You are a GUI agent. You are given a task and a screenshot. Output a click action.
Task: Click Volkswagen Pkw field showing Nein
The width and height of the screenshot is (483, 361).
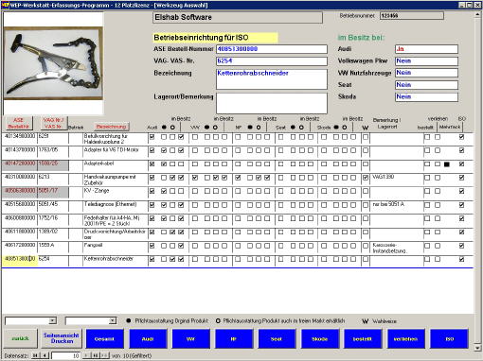(426, 60)
